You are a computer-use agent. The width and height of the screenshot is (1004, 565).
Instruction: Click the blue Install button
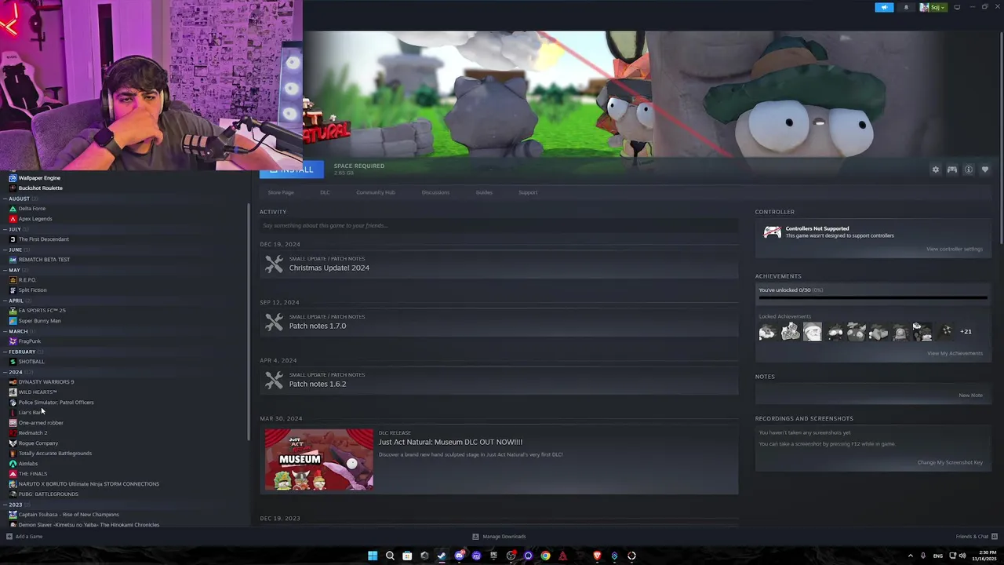(x=291, y=169)
